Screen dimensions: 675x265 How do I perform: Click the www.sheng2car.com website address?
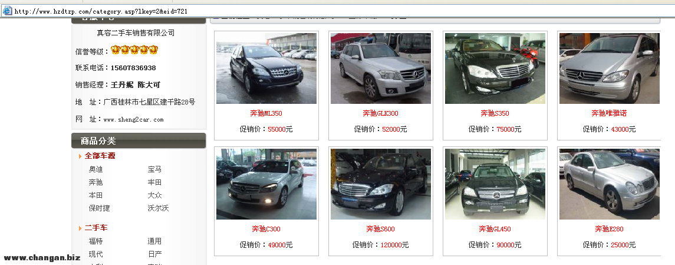133,120
